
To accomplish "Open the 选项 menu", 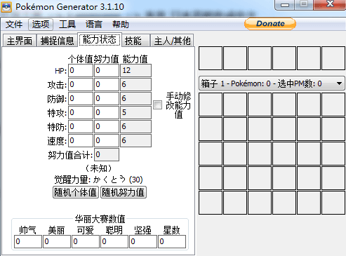I will [x=41, y=25].
